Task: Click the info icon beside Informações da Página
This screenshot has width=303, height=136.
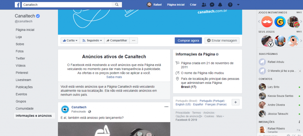Action: click(217, 54)
